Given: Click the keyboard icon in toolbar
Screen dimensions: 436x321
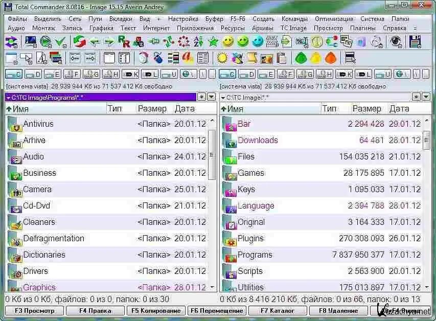Looking at the screenshot, I should (x=272, y=42).
